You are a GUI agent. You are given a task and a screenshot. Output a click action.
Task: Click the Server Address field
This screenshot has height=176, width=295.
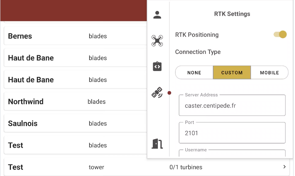click(232, 106)
